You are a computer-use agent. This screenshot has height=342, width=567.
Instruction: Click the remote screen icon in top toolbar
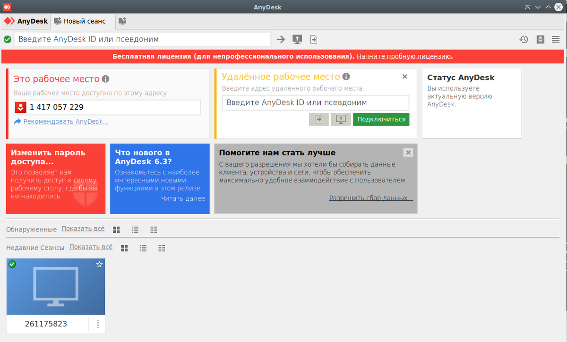point(297,39)
